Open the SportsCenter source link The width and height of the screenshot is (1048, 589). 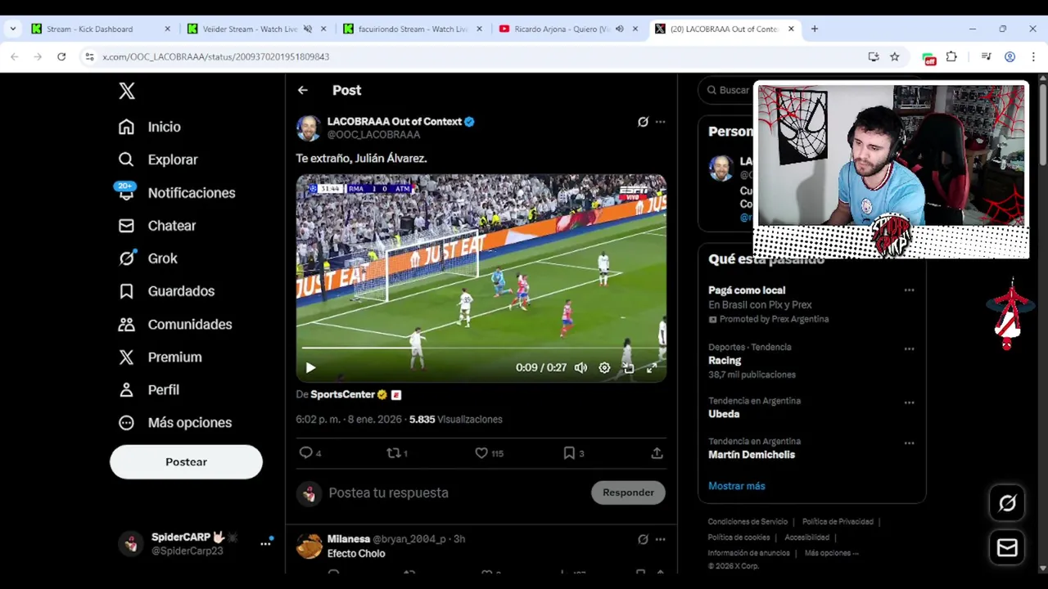pos(342,394)
